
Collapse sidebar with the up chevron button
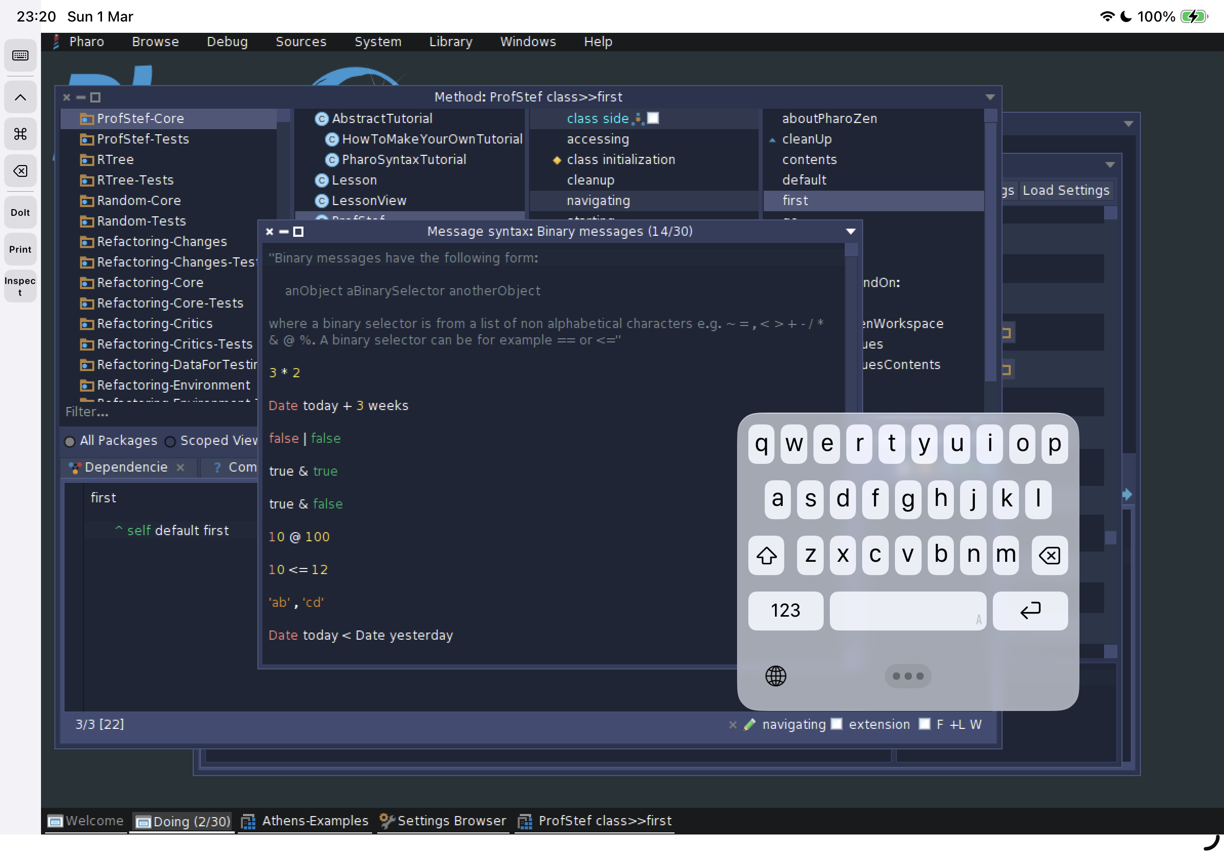[21, 97]
